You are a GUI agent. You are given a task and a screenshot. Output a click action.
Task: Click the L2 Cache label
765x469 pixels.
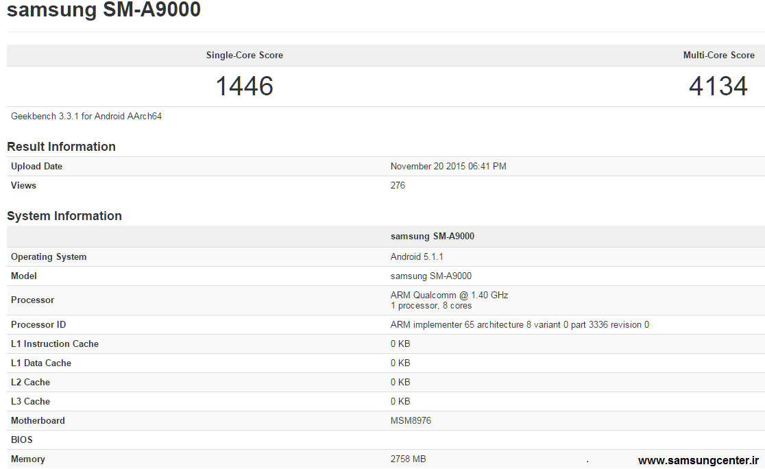tap(30, 382)
